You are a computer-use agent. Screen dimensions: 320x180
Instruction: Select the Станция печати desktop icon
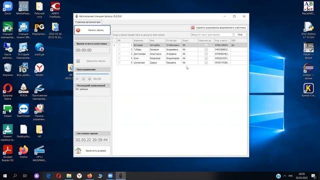[23, 30]
